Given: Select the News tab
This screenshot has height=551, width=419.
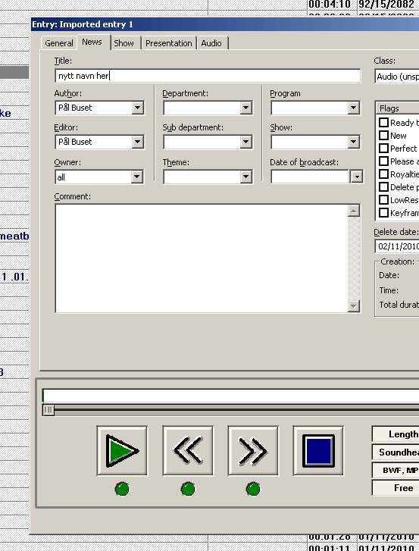Looking at the screenshot, I should point(92,42).
